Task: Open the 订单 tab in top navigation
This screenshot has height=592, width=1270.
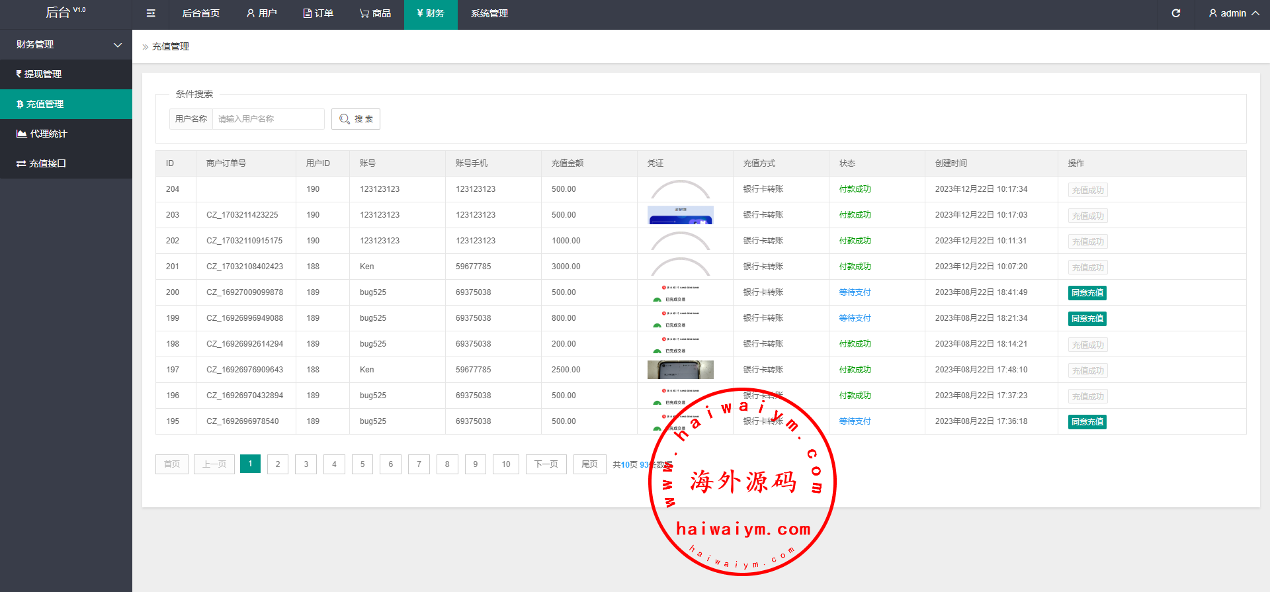Action: coord(318,13)
